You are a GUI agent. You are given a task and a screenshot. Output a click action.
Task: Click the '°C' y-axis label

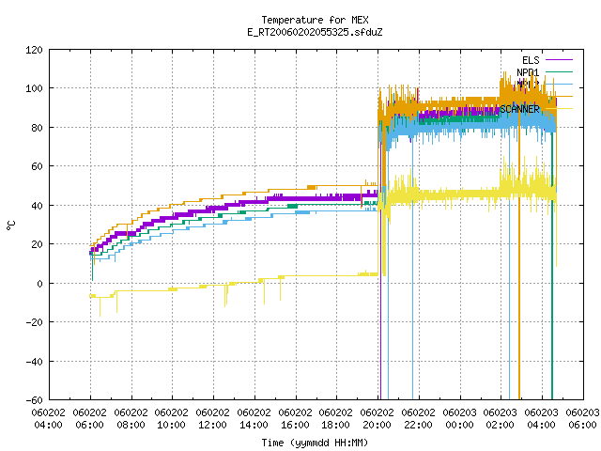pyautogui.click(x=10, y=225)
